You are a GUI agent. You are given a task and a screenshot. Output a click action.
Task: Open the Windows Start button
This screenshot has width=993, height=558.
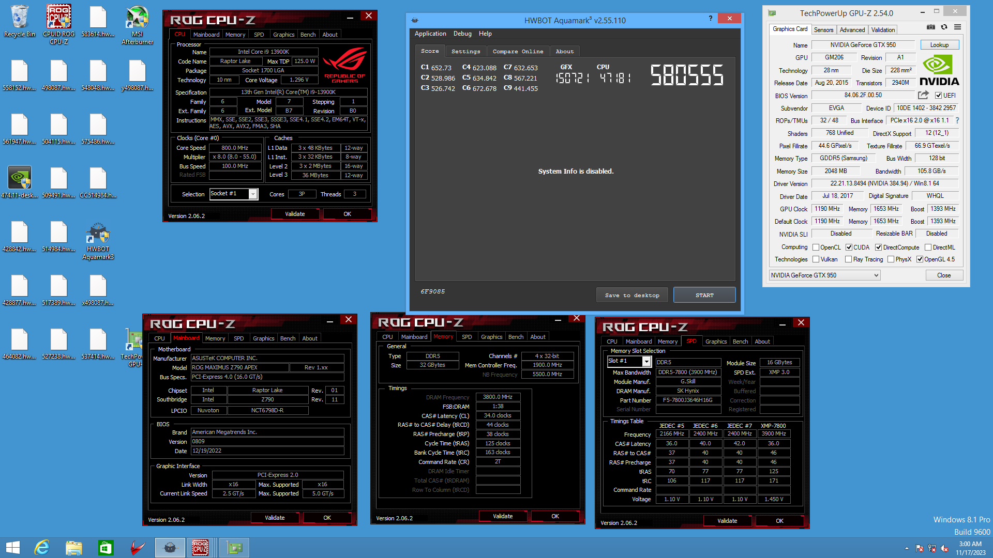tap(13, 548)
